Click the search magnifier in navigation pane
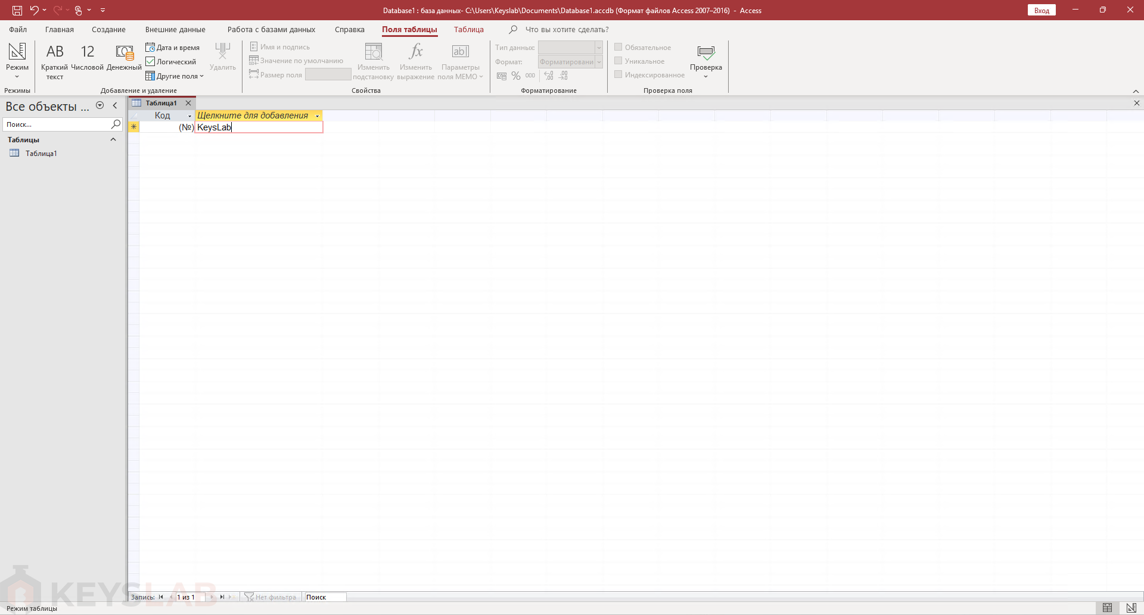 (116, 124)
